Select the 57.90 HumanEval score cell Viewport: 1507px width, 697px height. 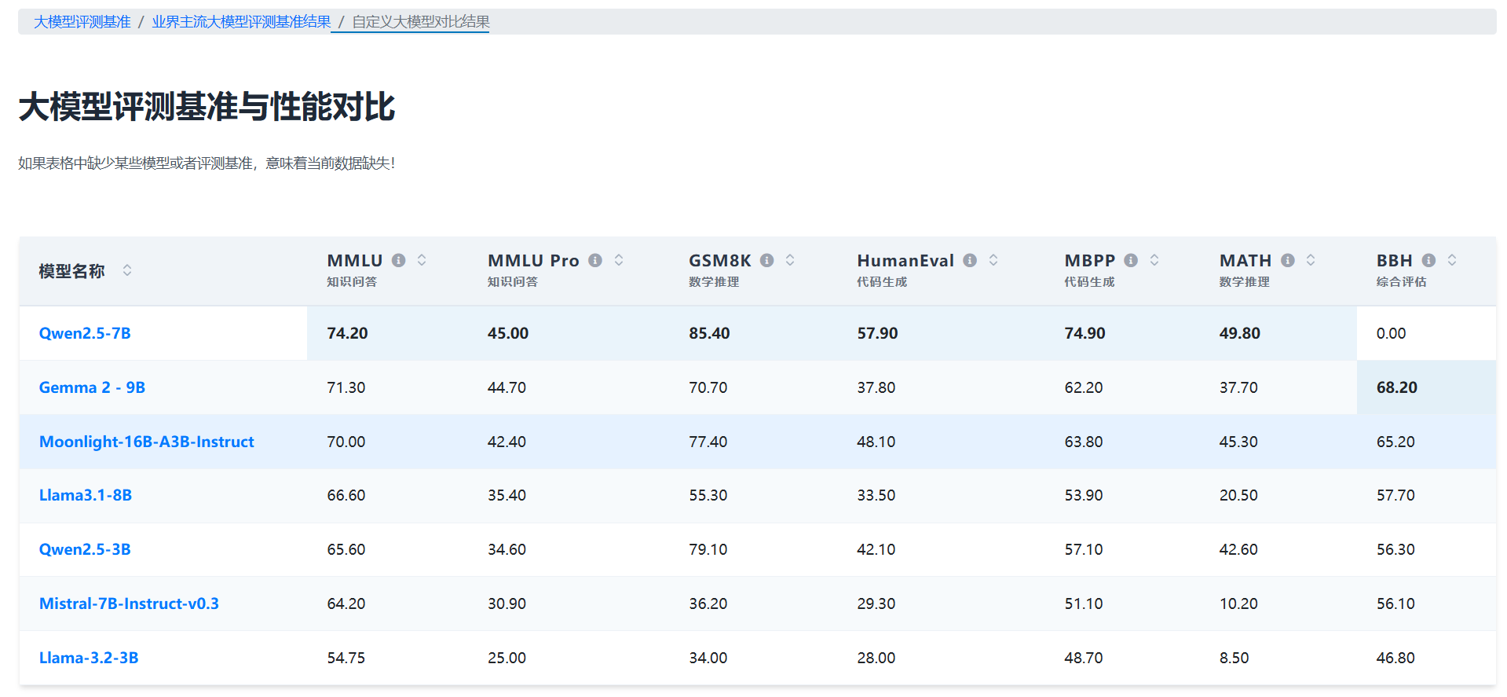tap(941, 333)
